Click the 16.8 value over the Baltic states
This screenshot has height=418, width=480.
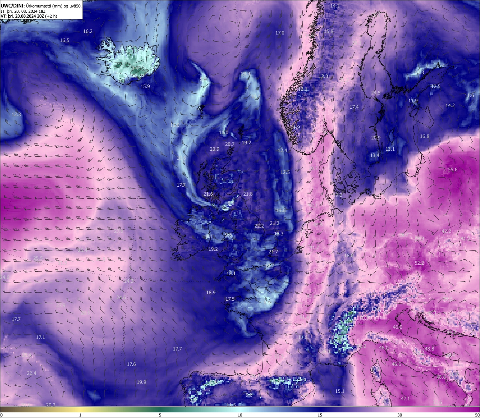coord(424,136)
